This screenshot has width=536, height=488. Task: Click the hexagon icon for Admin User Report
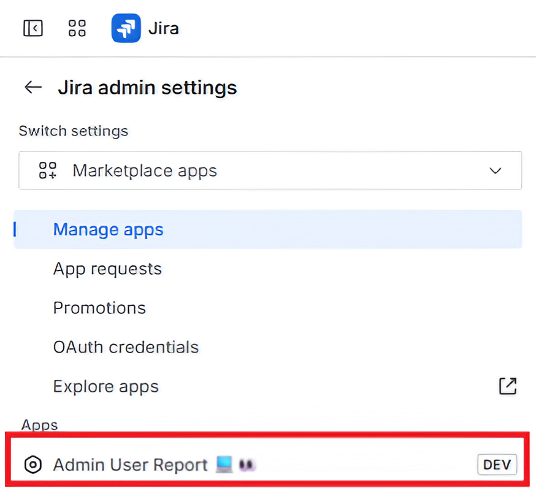[33, 465]
